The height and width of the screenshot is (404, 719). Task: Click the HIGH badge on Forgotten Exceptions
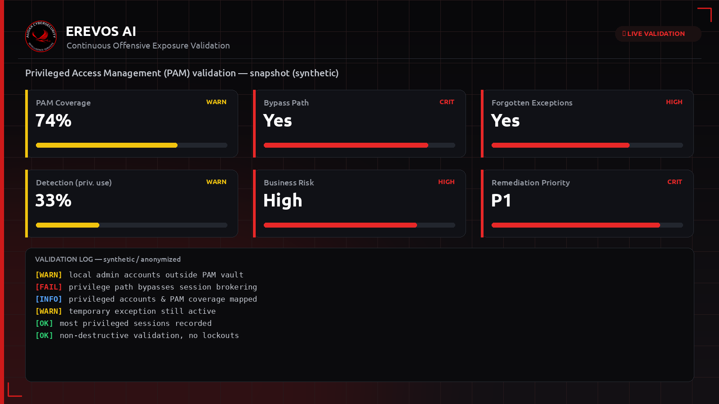(674, 102)
